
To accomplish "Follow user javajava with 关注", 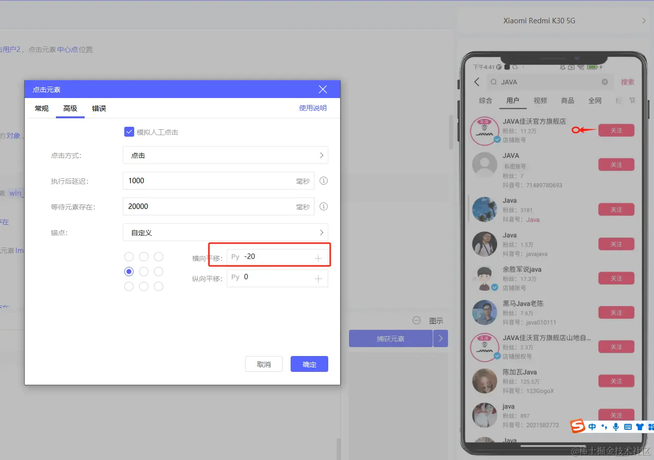I will click(616, 244).
